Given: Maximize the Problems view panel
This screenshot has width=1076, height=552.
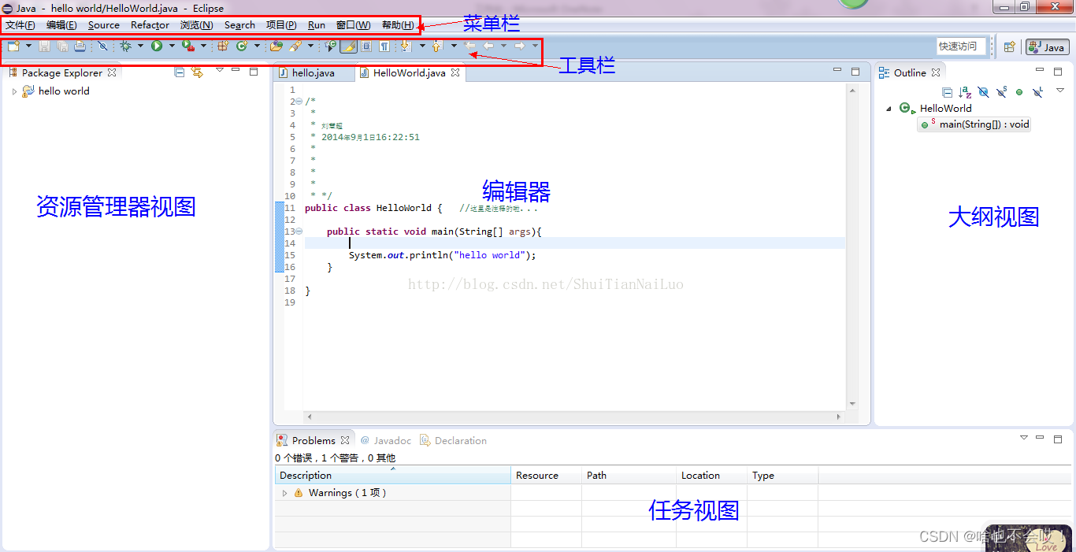Looking at the screenshot, I should pos(1058,439).
